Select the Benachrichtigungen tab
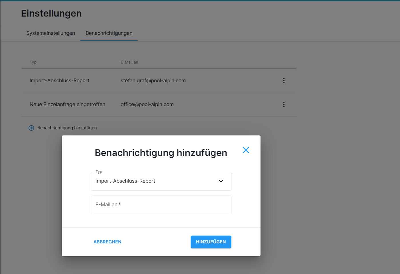 [109, 33]
